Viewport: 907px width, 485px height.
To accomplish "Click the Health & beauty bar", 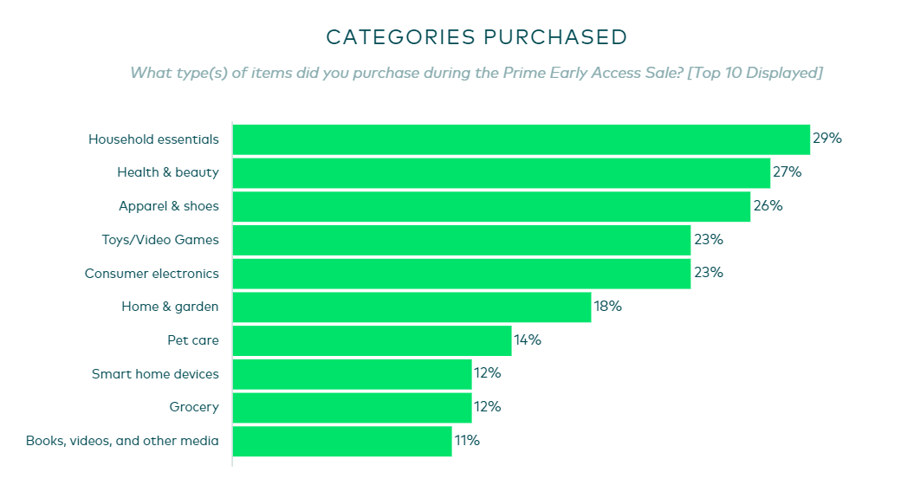I will tap(501, 173).
